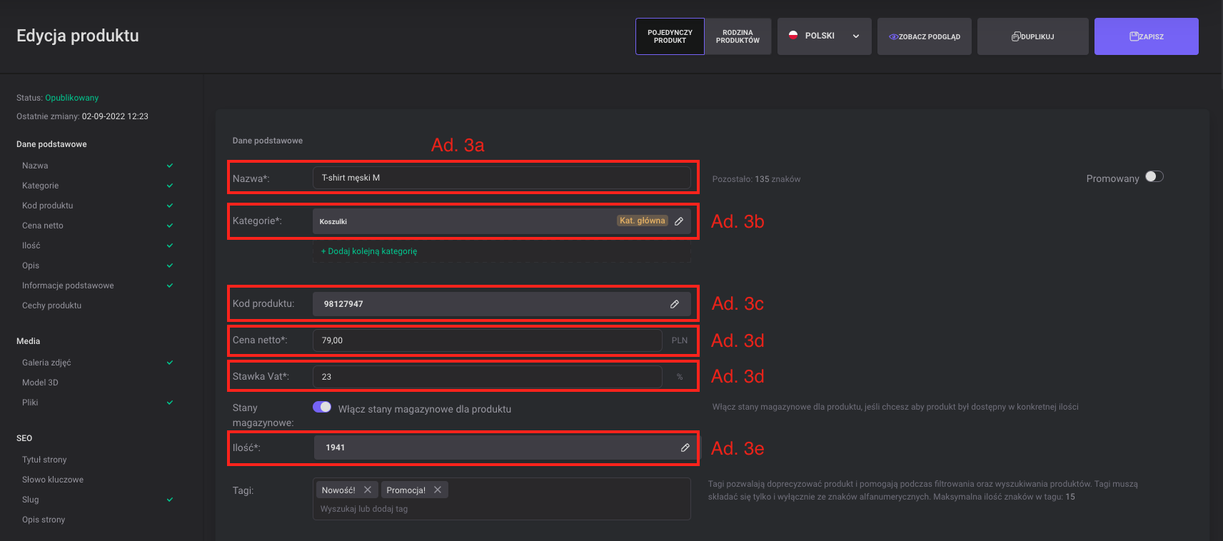1223x541 pixels.
Task: Remove the Nowość! tag with its X
Action: pyautogui.click(x=368, y=490)
